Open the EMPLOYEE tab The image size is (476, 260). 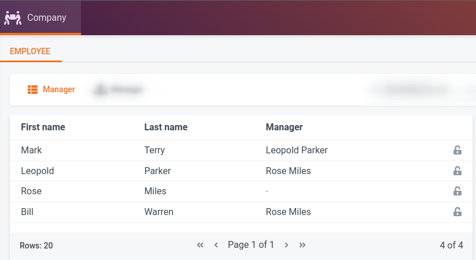(x=30, y=51)
